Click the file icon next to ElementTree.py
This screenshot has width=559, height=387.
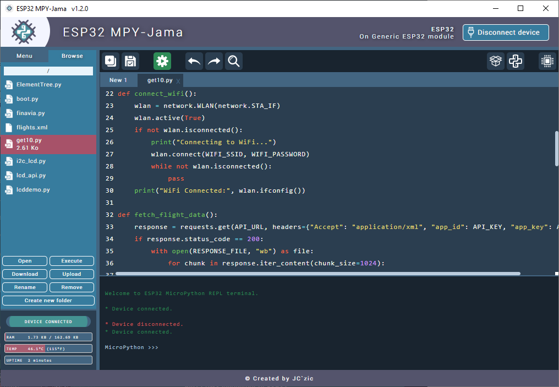tap(9, 85)
